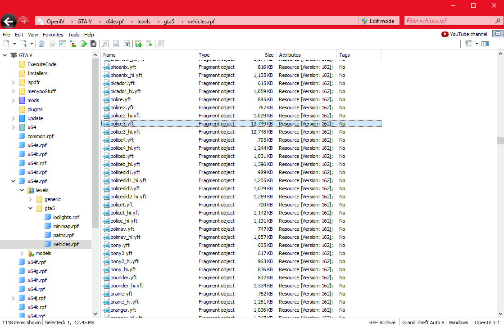Open the YouTube channel link

[464, 34]
